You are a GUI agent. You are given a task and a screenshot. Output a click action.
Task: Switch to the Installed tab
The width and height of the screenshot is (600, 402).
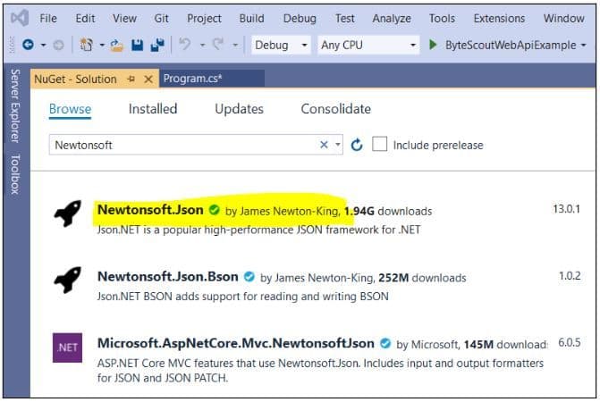point(153,109)
